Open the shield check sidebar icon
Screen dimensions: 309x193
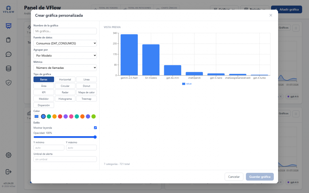[x=8, y=82]
